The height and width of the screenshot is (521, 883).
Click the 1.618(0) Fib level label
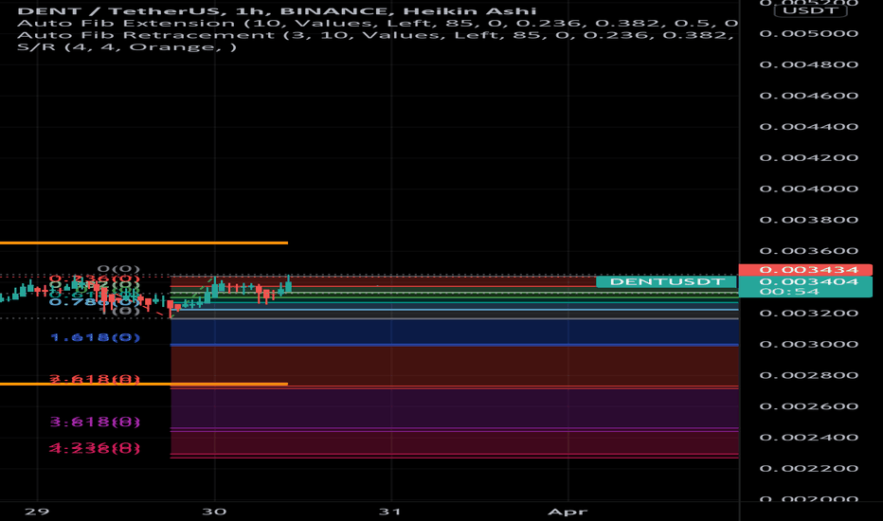click(95, 337)
